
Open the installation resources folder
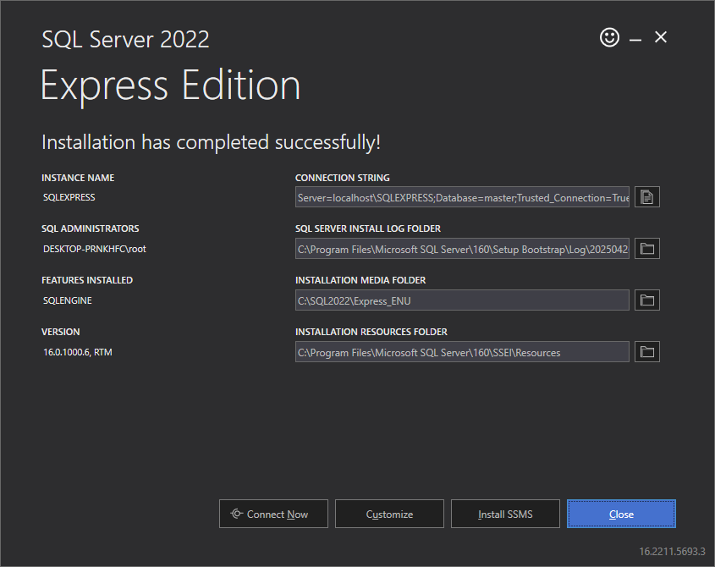point(646,351)
